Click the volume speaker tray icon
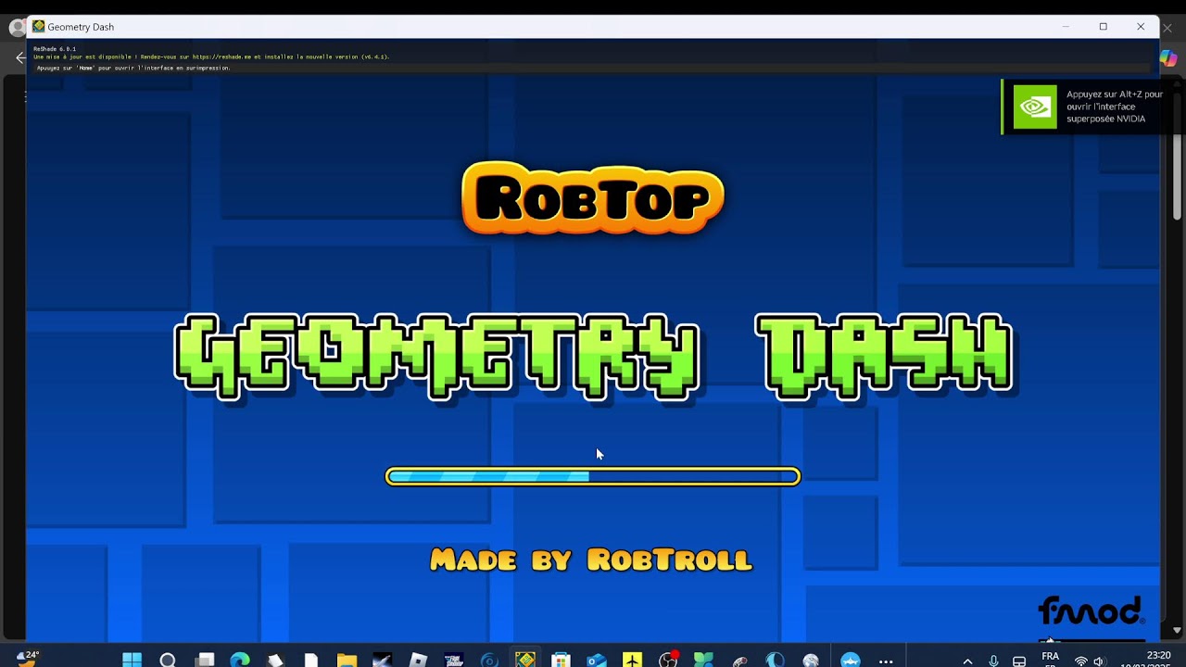The width and height of the screenshot is (1186, 667). [x=1099, y=661]
